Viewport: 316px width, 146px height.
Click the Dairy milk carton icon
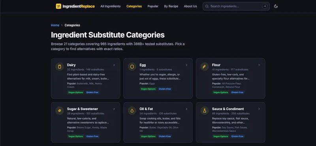coord(60,67)
